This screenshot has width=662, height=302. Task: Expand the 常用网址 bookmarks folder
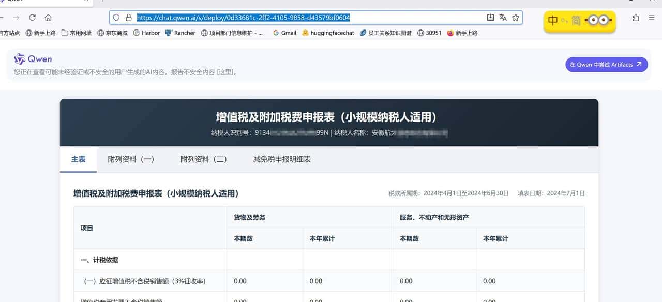pos(77,33)
